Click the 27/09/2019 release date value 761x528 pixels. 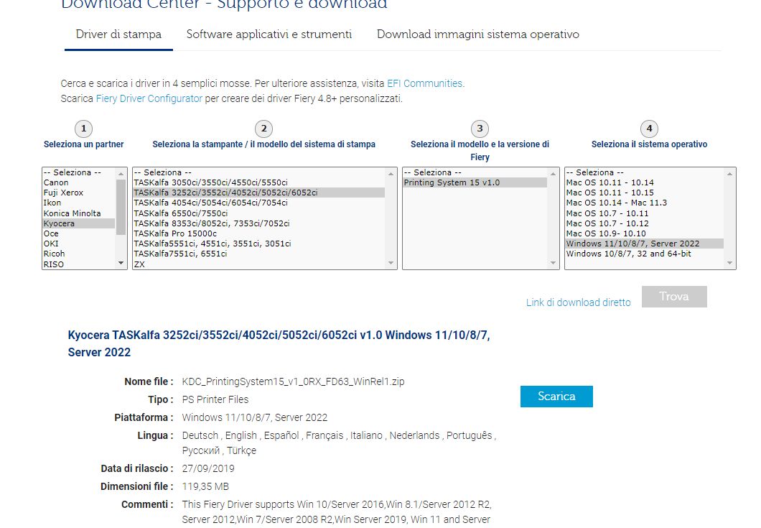[x=208, y=469]
